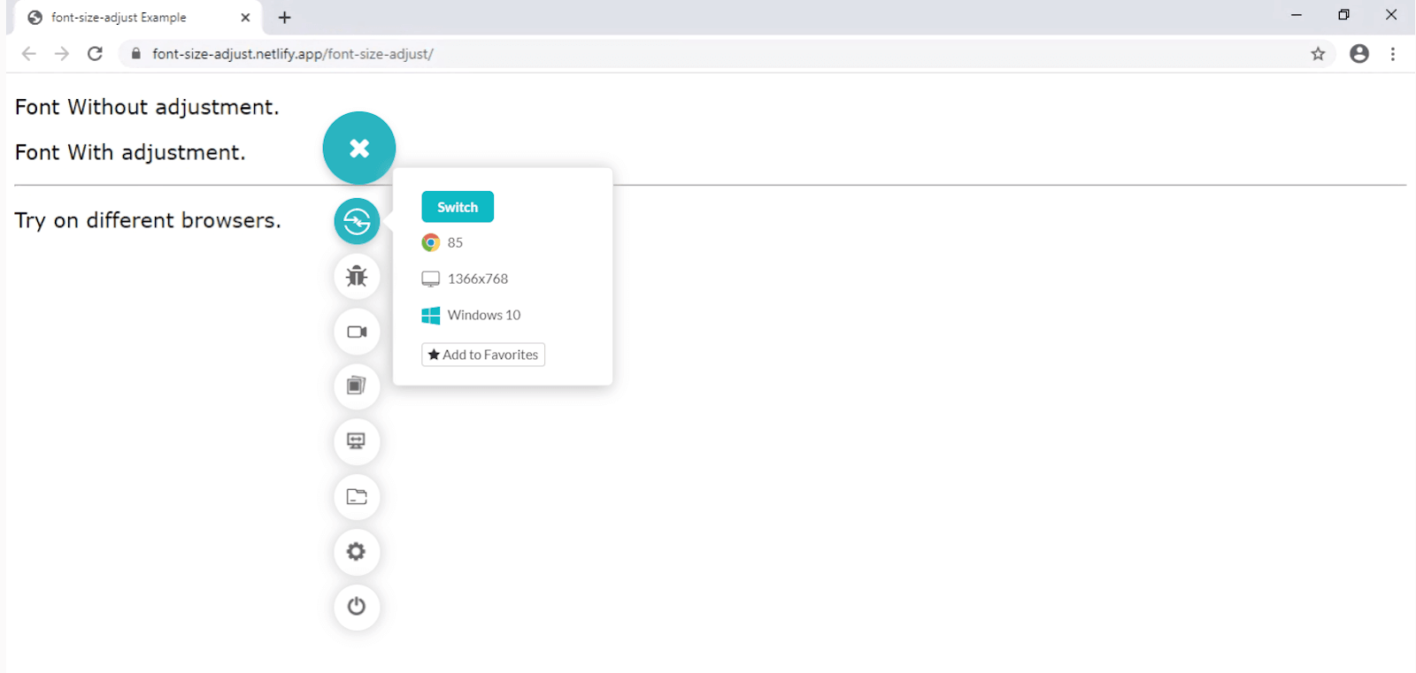The image size is (1416, 673).
Task: Reload the page
Action: pos(96,54)
